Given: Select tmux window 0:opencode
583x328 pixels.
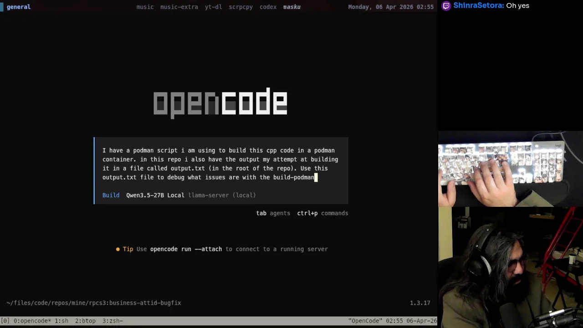Looking at the screenshot, I should pyautogui.click(x=32, y=321).
